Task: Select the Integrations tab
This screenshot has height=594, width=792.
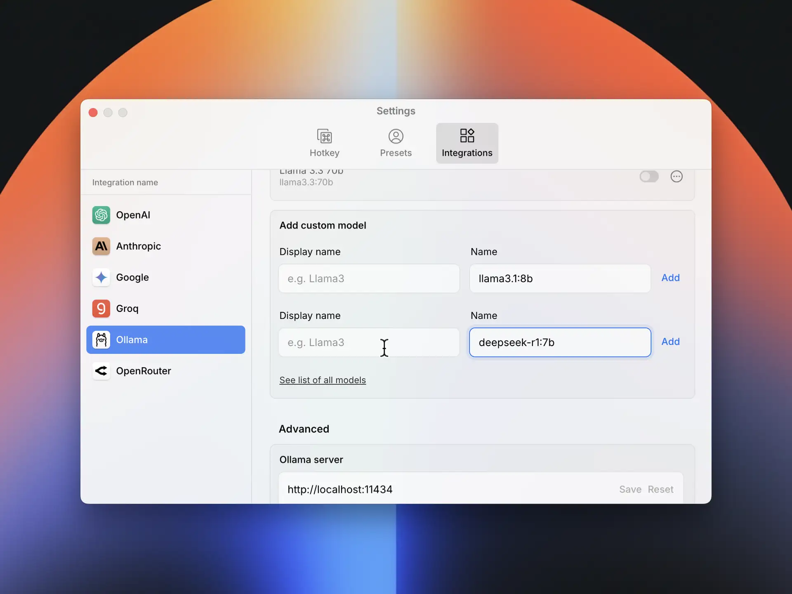Action: pos(467,143)
